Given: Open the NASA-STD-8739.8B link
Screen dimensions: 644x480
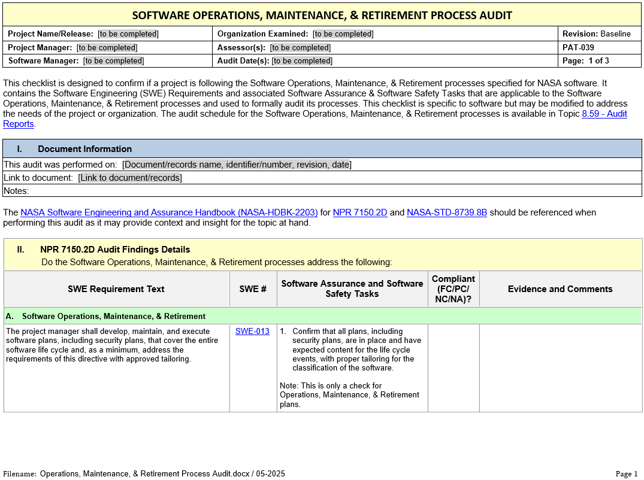Looking at the screenshot, I should point(446,212).
